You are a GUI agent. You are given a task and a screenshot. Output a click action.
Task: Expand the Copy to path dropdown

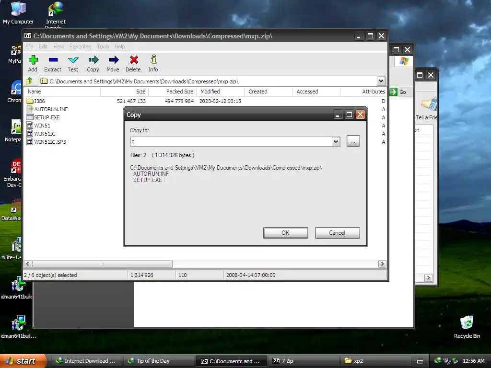[336, 141]
